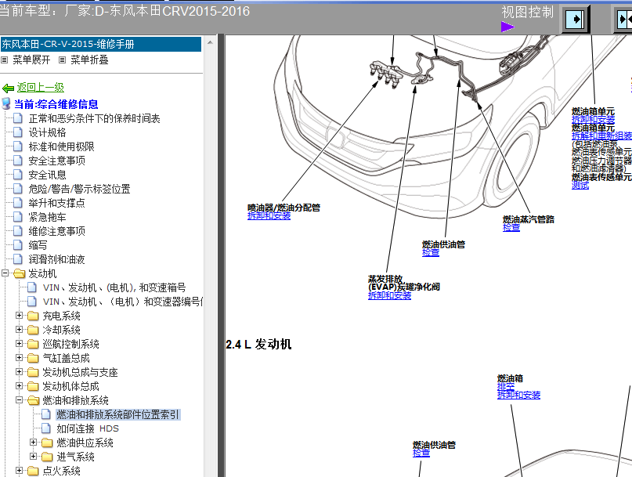Click the 菜单展开 menu option
This screenshot has height=477, width=632.
(31, 60)
